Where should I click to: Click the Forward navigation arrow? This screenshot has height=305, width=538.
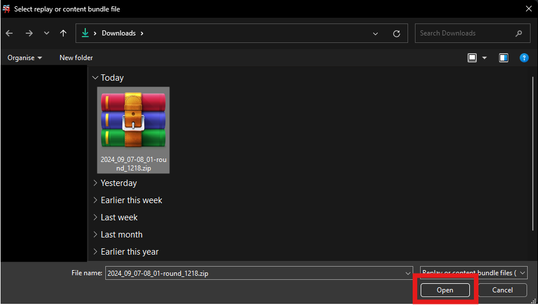tap(29, 33)
